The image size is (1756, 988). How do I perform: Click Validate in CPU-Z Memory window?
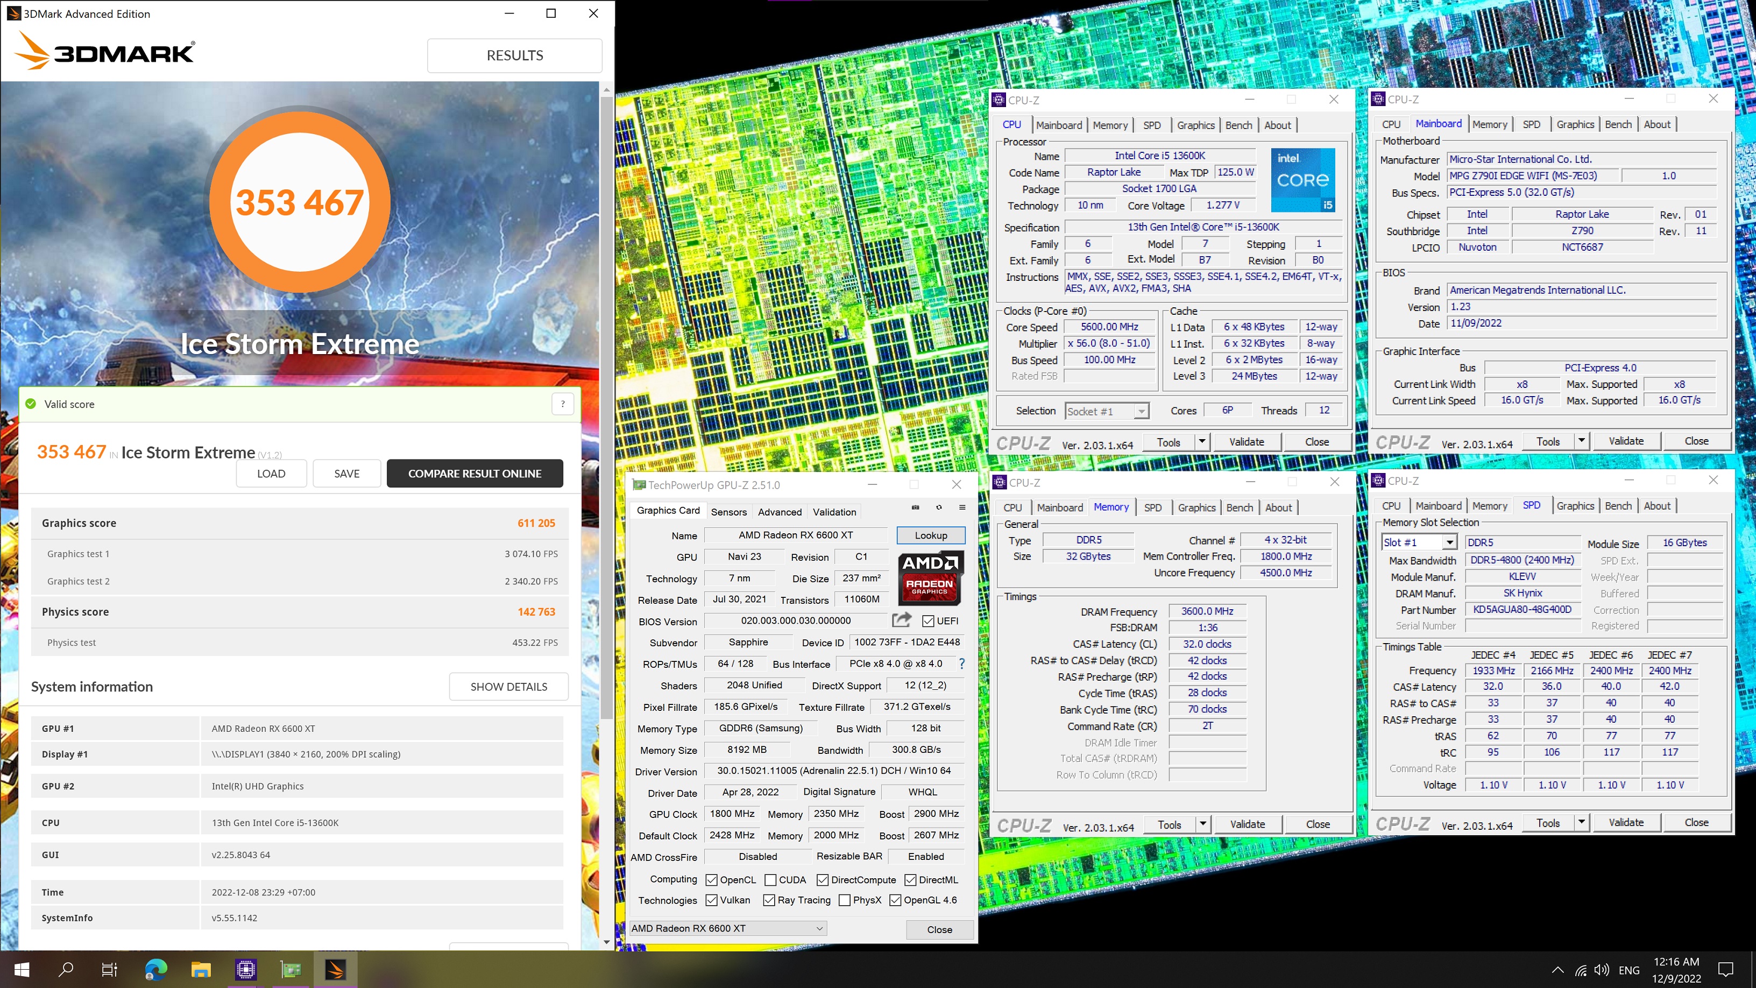1247,824
